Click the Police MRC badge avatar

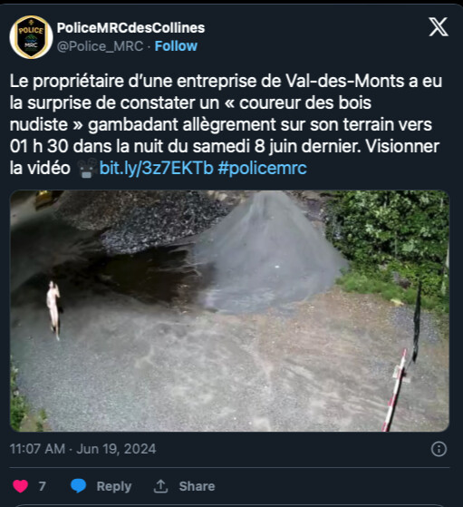pyautogui.click(x=31, y=37)
